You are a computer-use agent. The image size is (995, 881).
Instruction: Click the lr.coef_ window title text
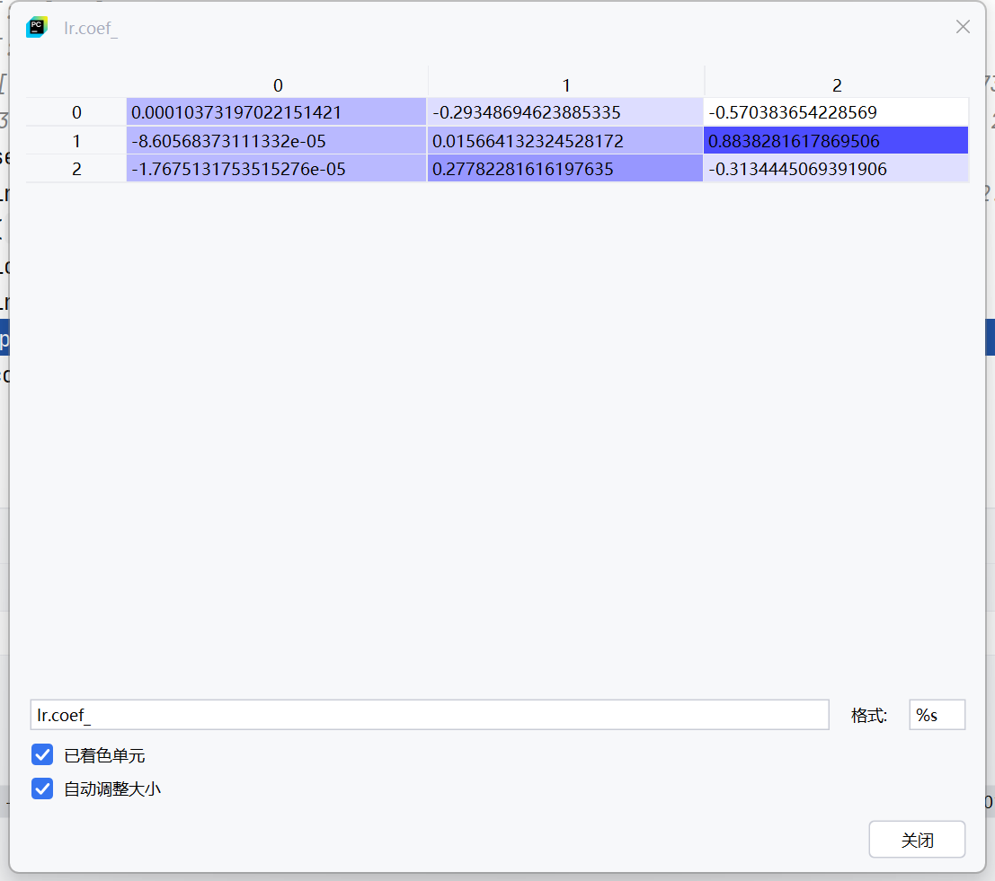pos(90,28)
